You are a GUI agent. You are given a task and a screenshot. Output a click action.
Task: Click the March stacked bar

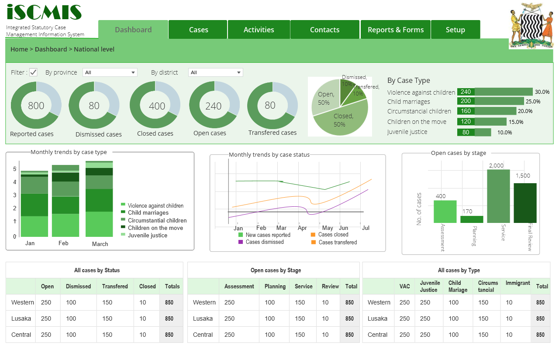pyautogui.click(x=99, y=199)
